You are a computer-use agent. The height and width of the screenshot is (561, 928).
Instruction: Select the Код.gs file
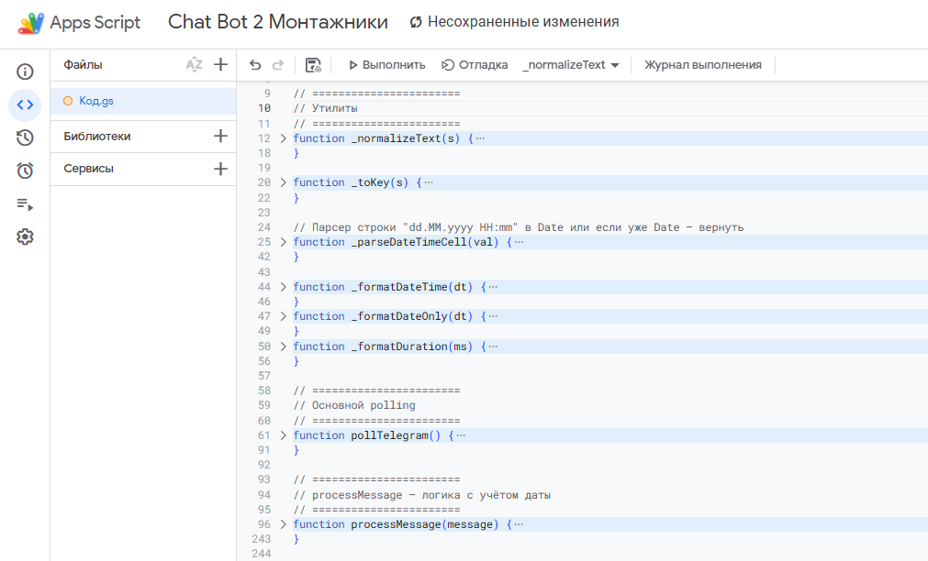(96, 101)
